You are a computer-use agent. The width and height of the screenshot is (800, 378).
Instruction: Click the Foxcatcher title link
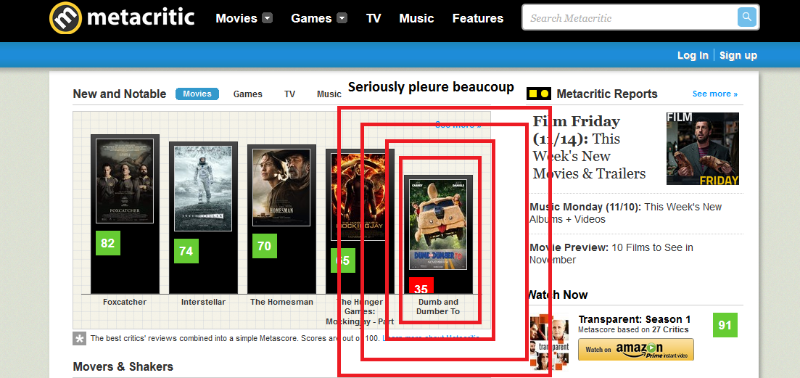(x=125, y=302)
